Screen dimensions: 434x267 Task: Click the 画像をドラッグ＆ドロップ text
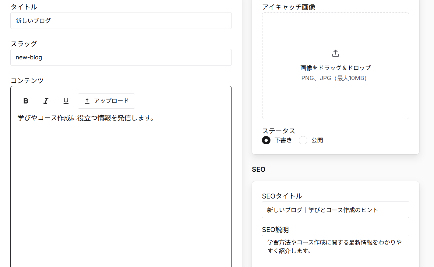335,68
